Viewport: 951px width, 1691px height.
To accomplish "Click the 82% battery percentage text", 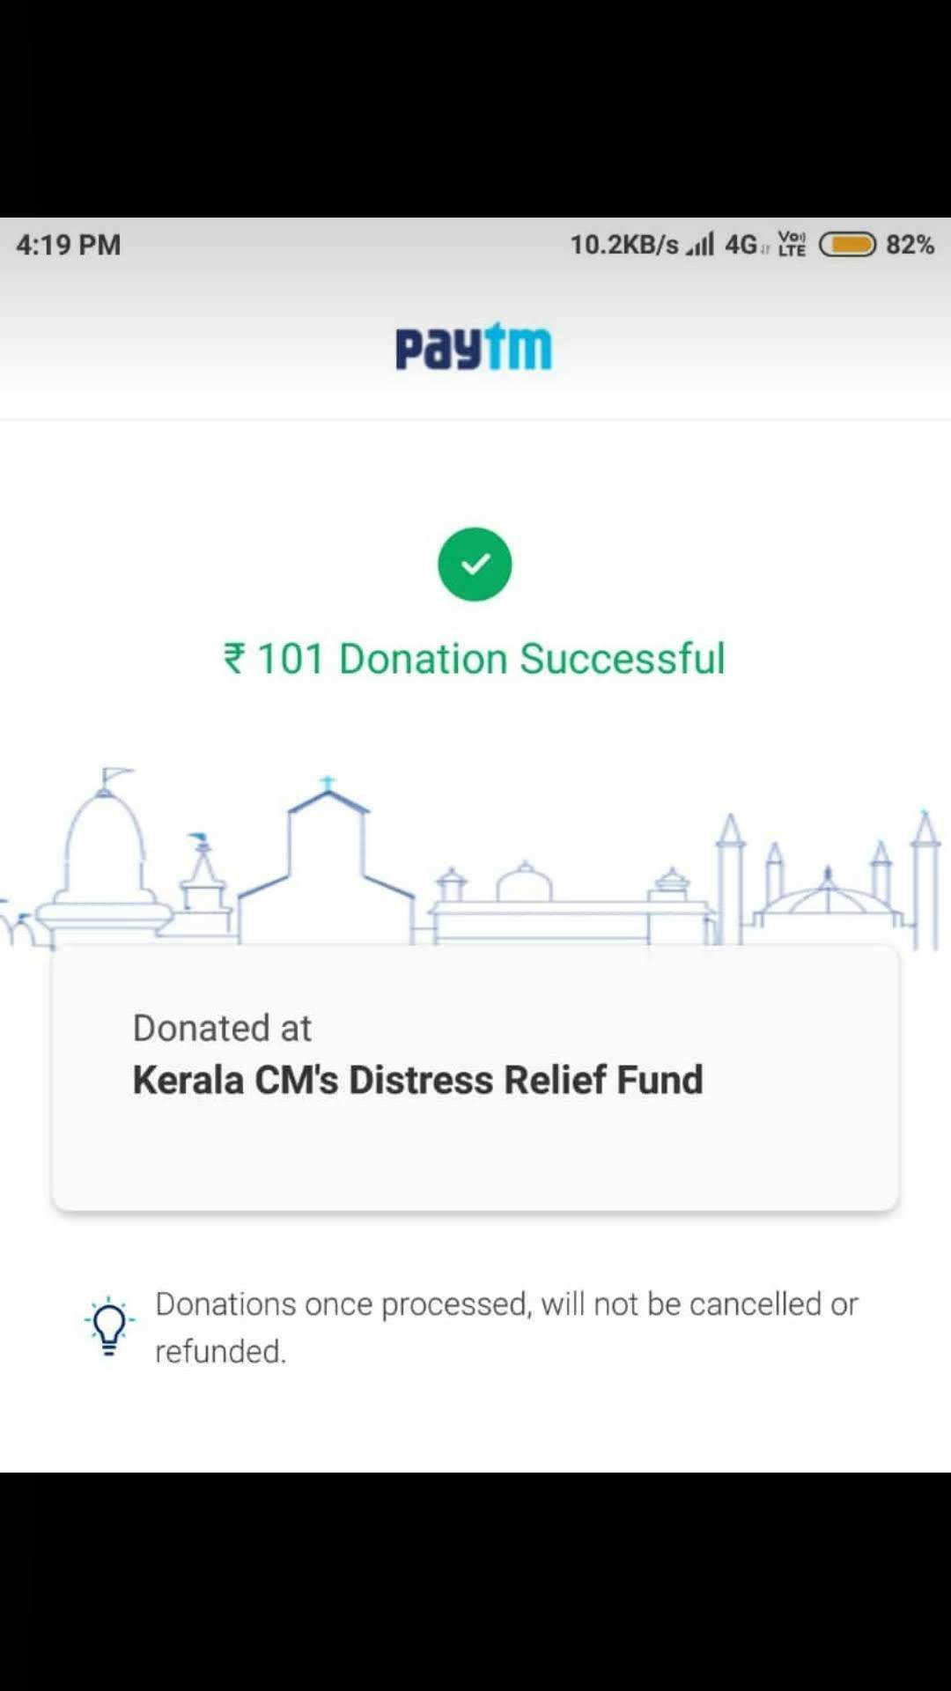I will pos(910,244).
